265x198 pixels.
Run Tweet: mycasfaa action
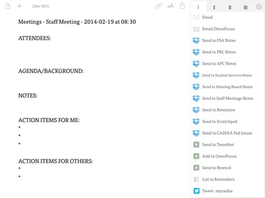(217, 191)
